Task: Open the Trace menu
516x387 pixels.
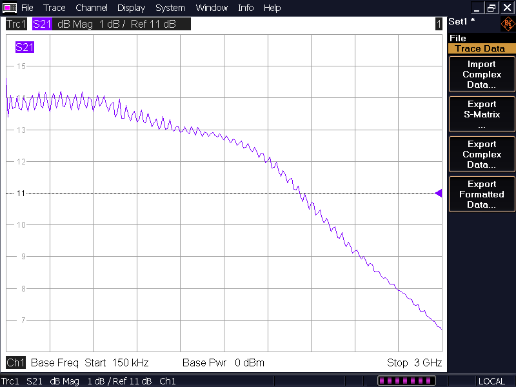Action: coord(54,8)
